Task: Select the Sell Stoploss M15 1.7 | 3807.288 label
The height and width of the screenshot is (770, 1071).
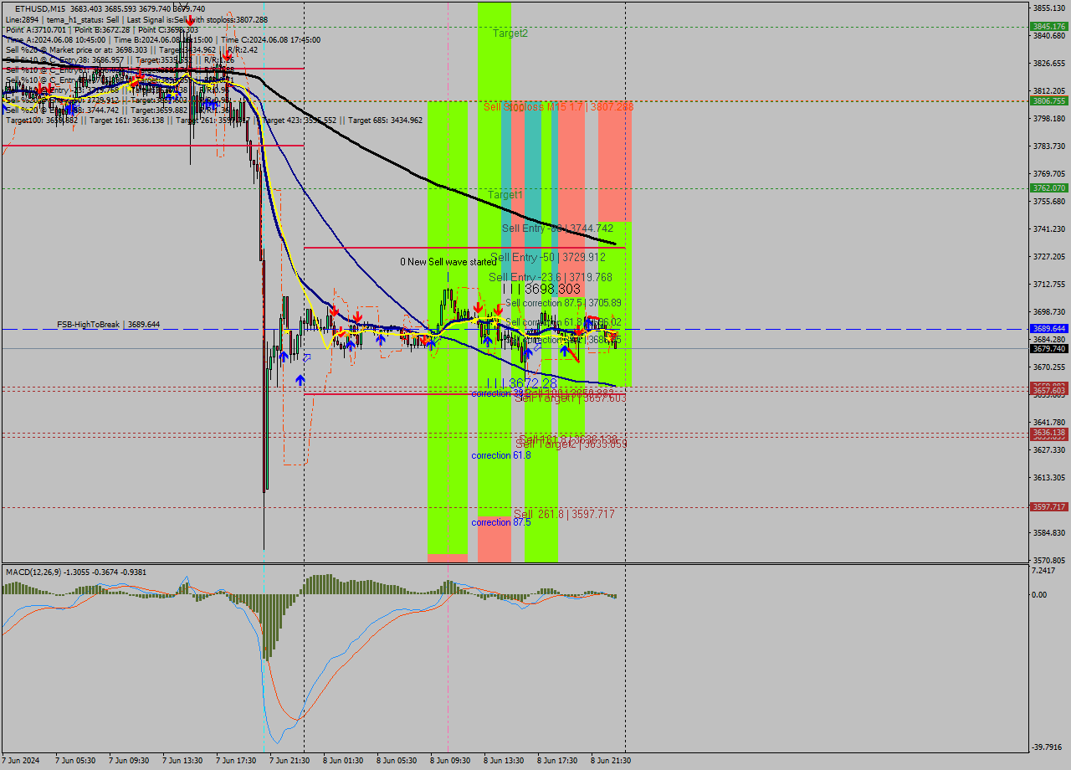Action: click(558, 106)
